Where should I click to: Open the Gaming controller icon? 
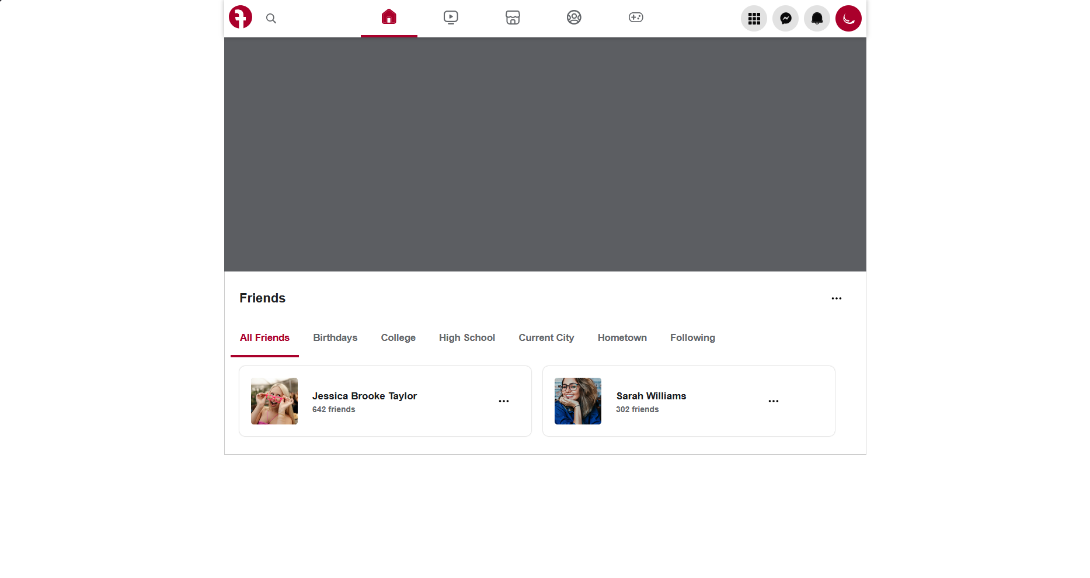pos(636,18)
